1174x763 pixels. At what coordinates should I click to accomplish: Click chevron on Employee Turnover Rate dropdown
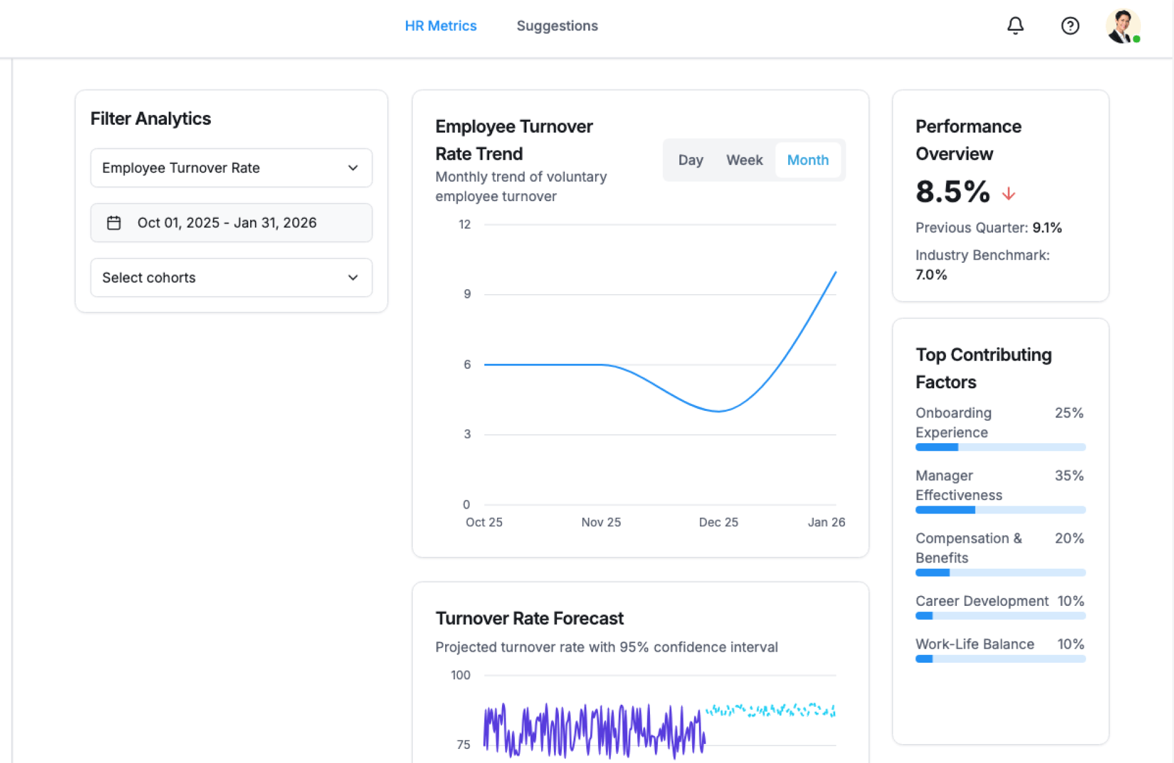pyautogui.click(x=353, y=168)
